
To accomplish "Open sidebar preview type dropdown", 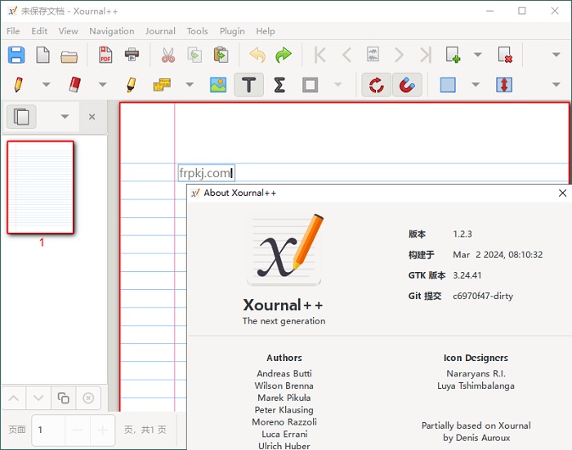I will coord(65,117).
